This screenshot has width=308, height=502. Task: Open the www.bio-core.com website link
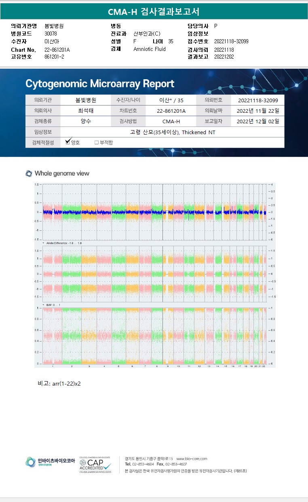tap(192, 459)
